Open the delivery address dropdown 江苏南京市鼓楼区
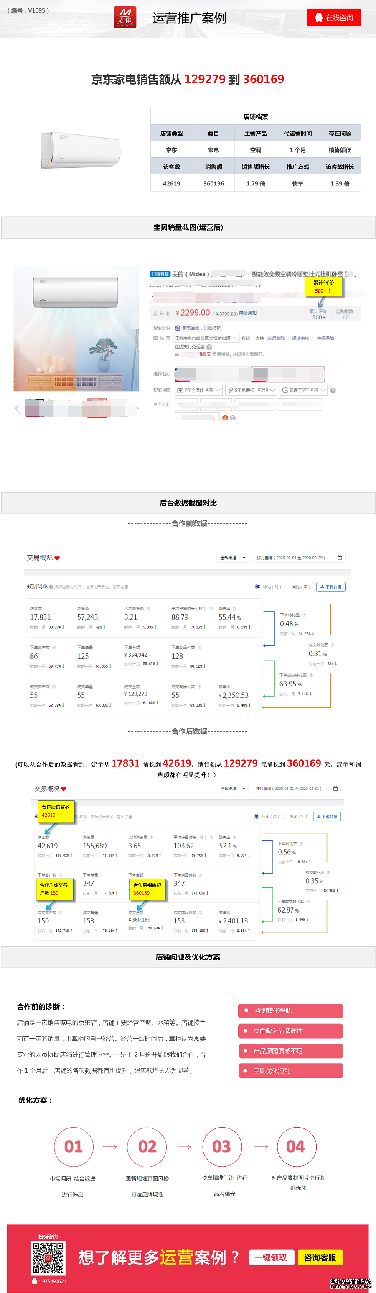 point(206,338)
